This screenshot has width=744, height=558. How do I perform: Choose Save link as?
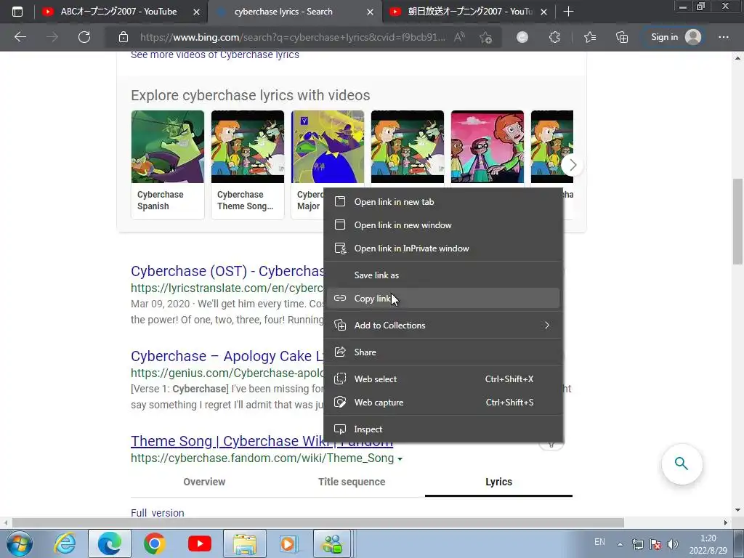[x=443, y=275]
